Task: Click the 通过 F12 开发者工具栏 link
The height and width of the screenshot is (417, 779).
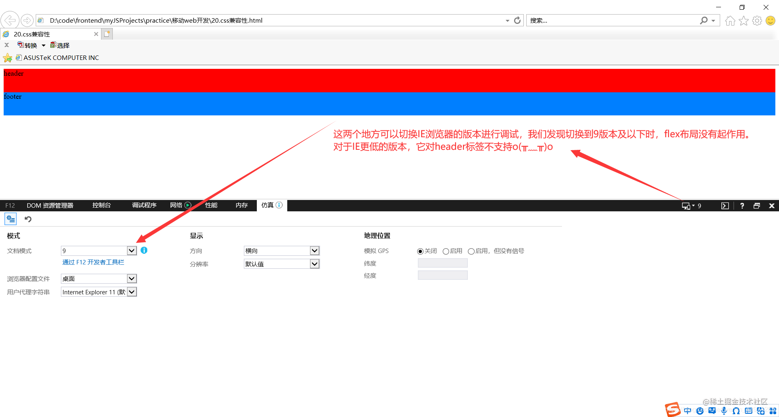Action: point(93,262)
